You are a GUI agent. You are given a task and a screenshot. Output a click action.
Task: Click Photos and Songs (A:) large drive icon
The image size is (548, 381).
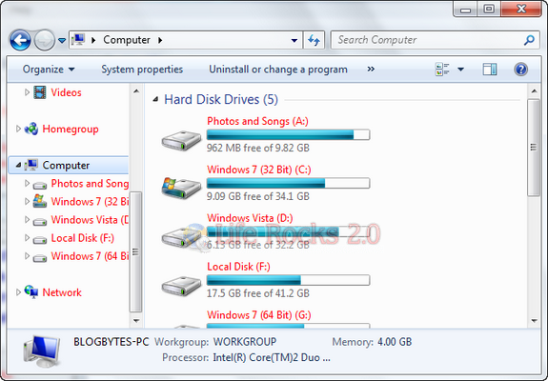click(181, 140)
